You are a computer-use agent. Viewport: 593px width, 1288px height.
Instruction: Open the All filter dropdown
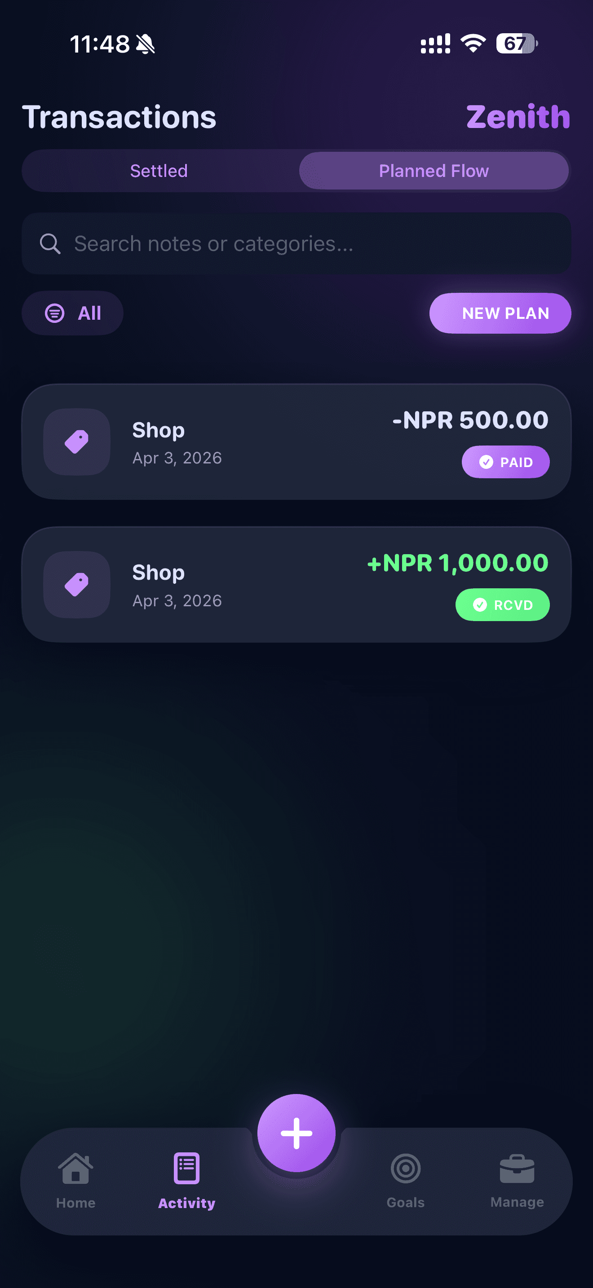pos(72,313)
